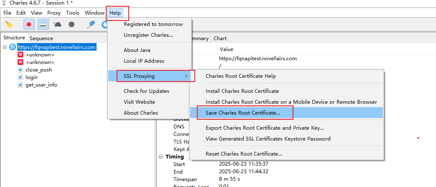Open the Tools menu

coord(73,13)
